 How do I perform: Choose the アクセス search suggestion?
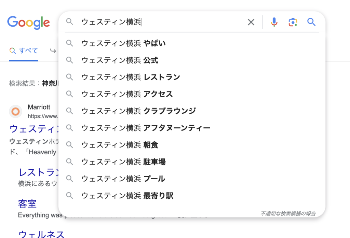(x=192, y=94)
